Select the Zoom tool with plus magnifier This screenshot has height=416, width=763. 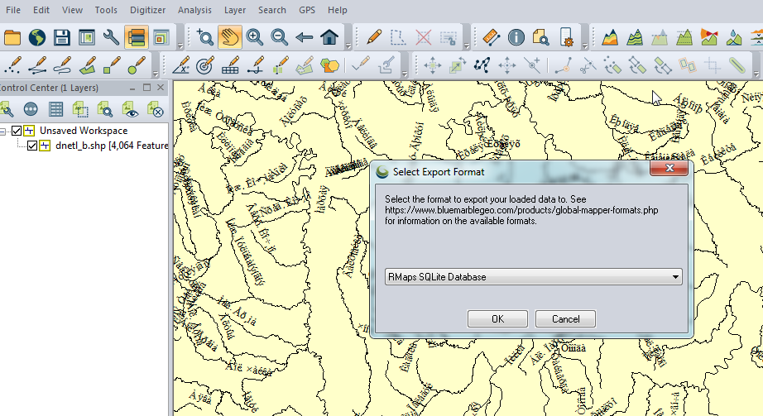205,37
